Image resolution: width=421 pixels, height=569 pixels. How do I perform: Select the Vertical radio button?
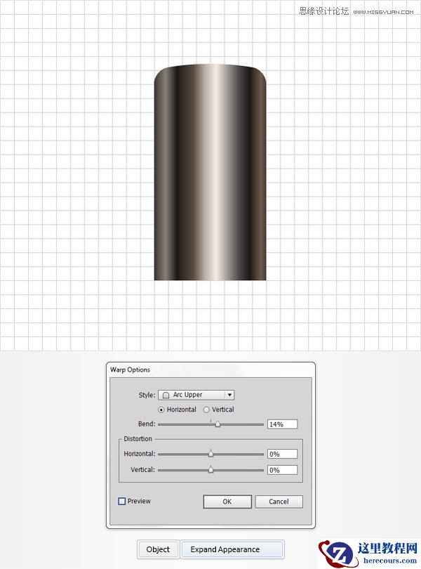pos(206,410)
